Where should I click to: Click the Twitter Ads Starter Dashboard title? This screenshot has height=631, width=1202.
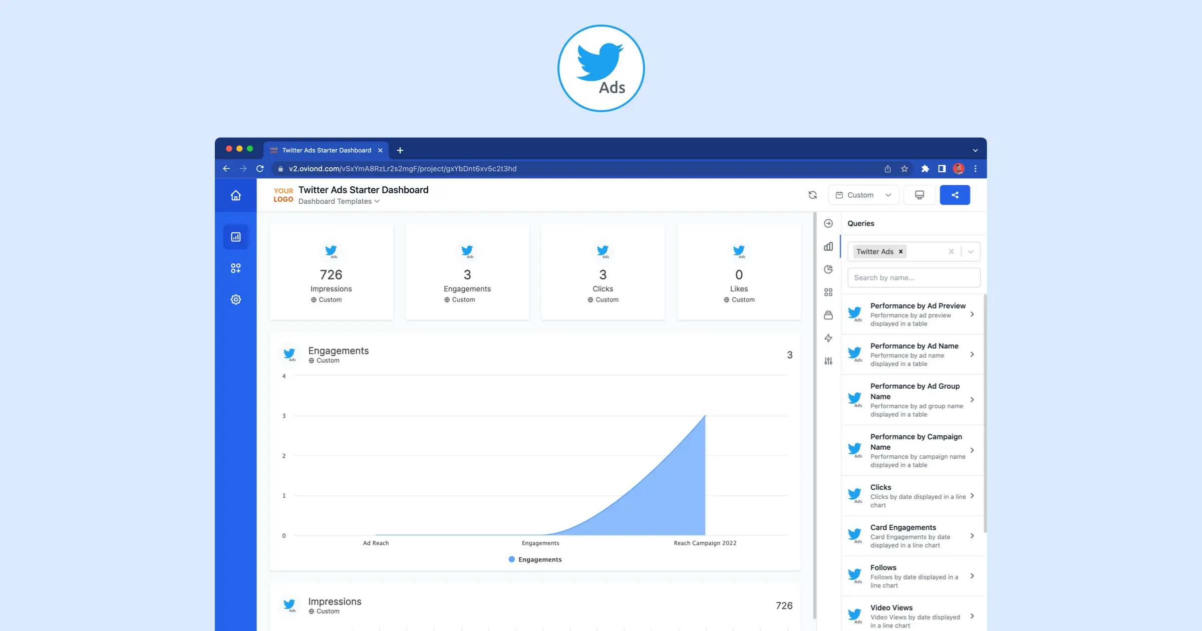coord(364,190)
